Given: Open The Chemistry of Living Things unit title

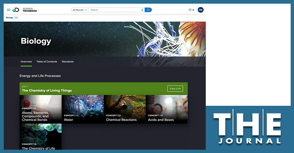Looking at the screenshot, I should (47, 91).
